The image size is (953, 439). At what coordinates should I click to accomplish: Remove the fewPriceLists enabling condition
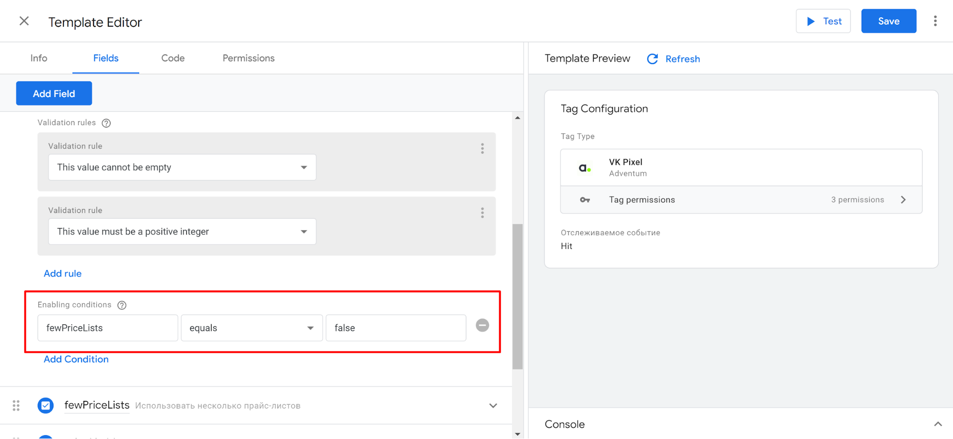pos(482,325)
